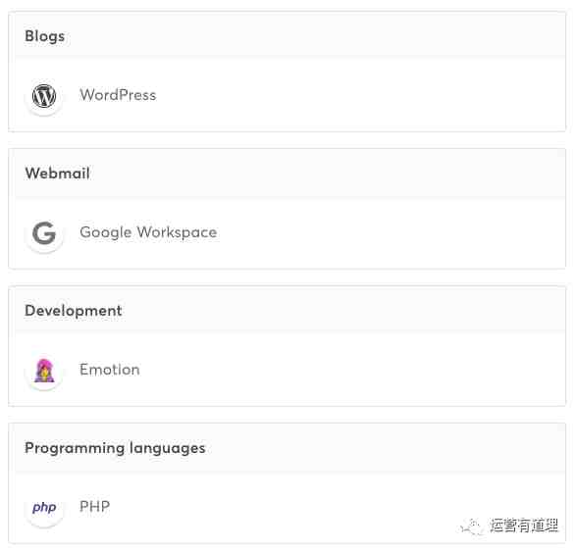Open the Emotion library link
This screenshot has width=576, height=551.
[110, 370]
